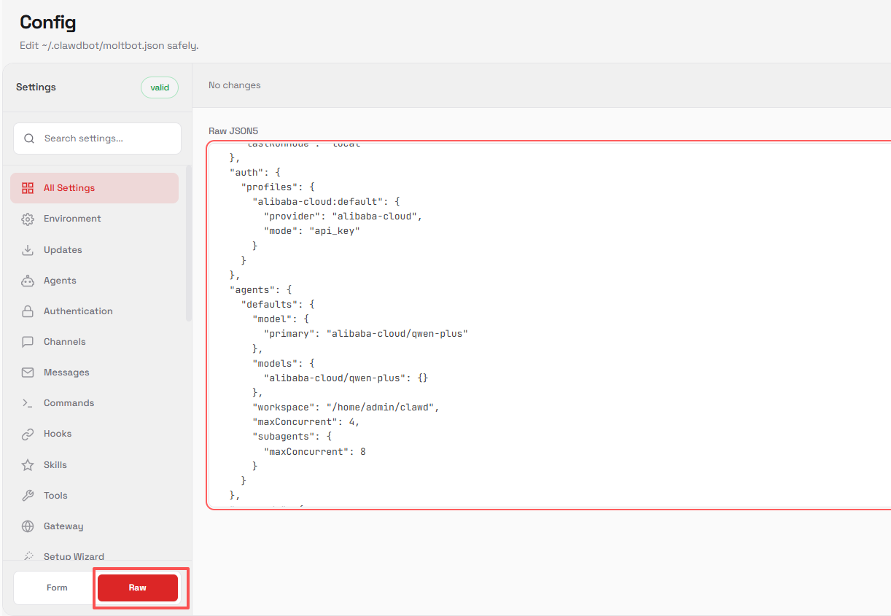Click the Tools wrench icon
The width and height of the screenshot is (891, 616).
tap(28, 496)
